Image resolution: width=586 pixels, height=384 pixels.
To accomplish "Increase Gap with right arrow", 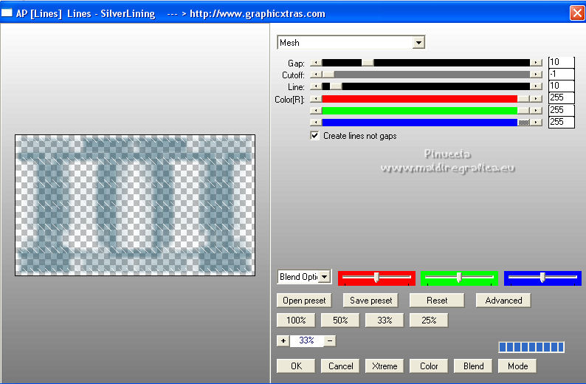I will [536, 63].
